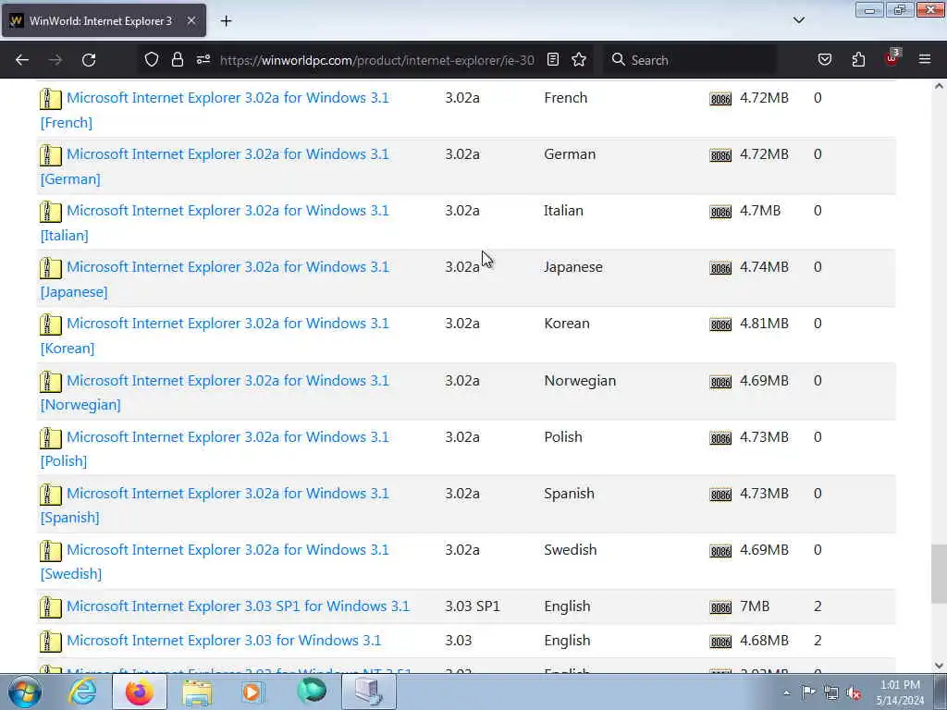Click the Norwegian language cell
This screenshot has height=710, width=947.
pos(580,381)
